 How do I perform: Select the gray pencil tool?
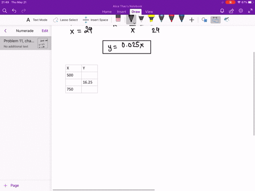pyautogui.click(x=141, y=19)
